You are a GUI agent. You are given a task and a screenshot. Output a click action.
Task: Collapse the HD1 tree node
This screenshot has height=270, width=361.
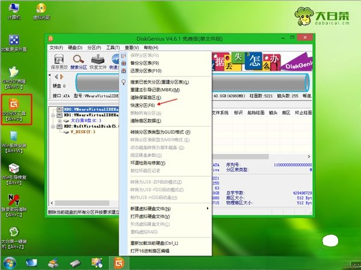click(x=53, y=115)
